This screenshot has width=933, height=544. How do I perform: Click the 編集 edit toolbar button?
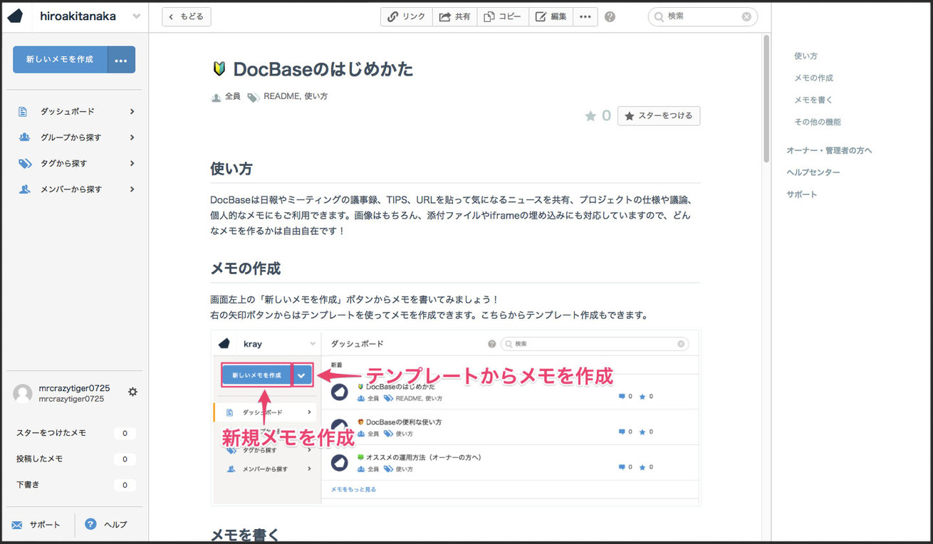click(x=551, y=16)
